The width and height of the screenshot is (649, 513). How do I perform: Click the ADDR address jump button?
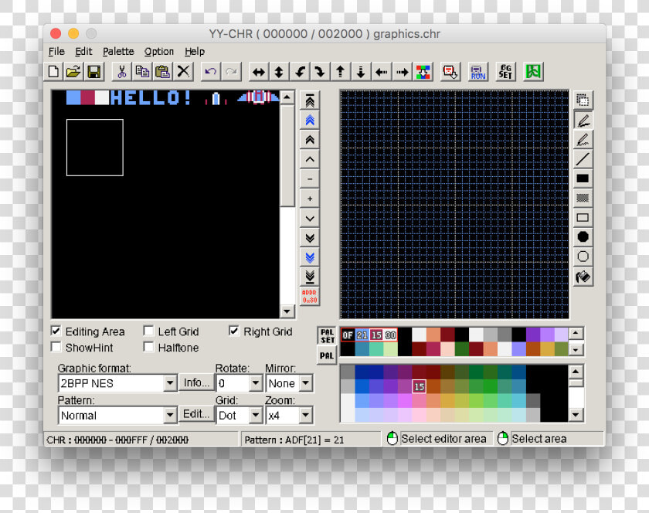point(310,296)
